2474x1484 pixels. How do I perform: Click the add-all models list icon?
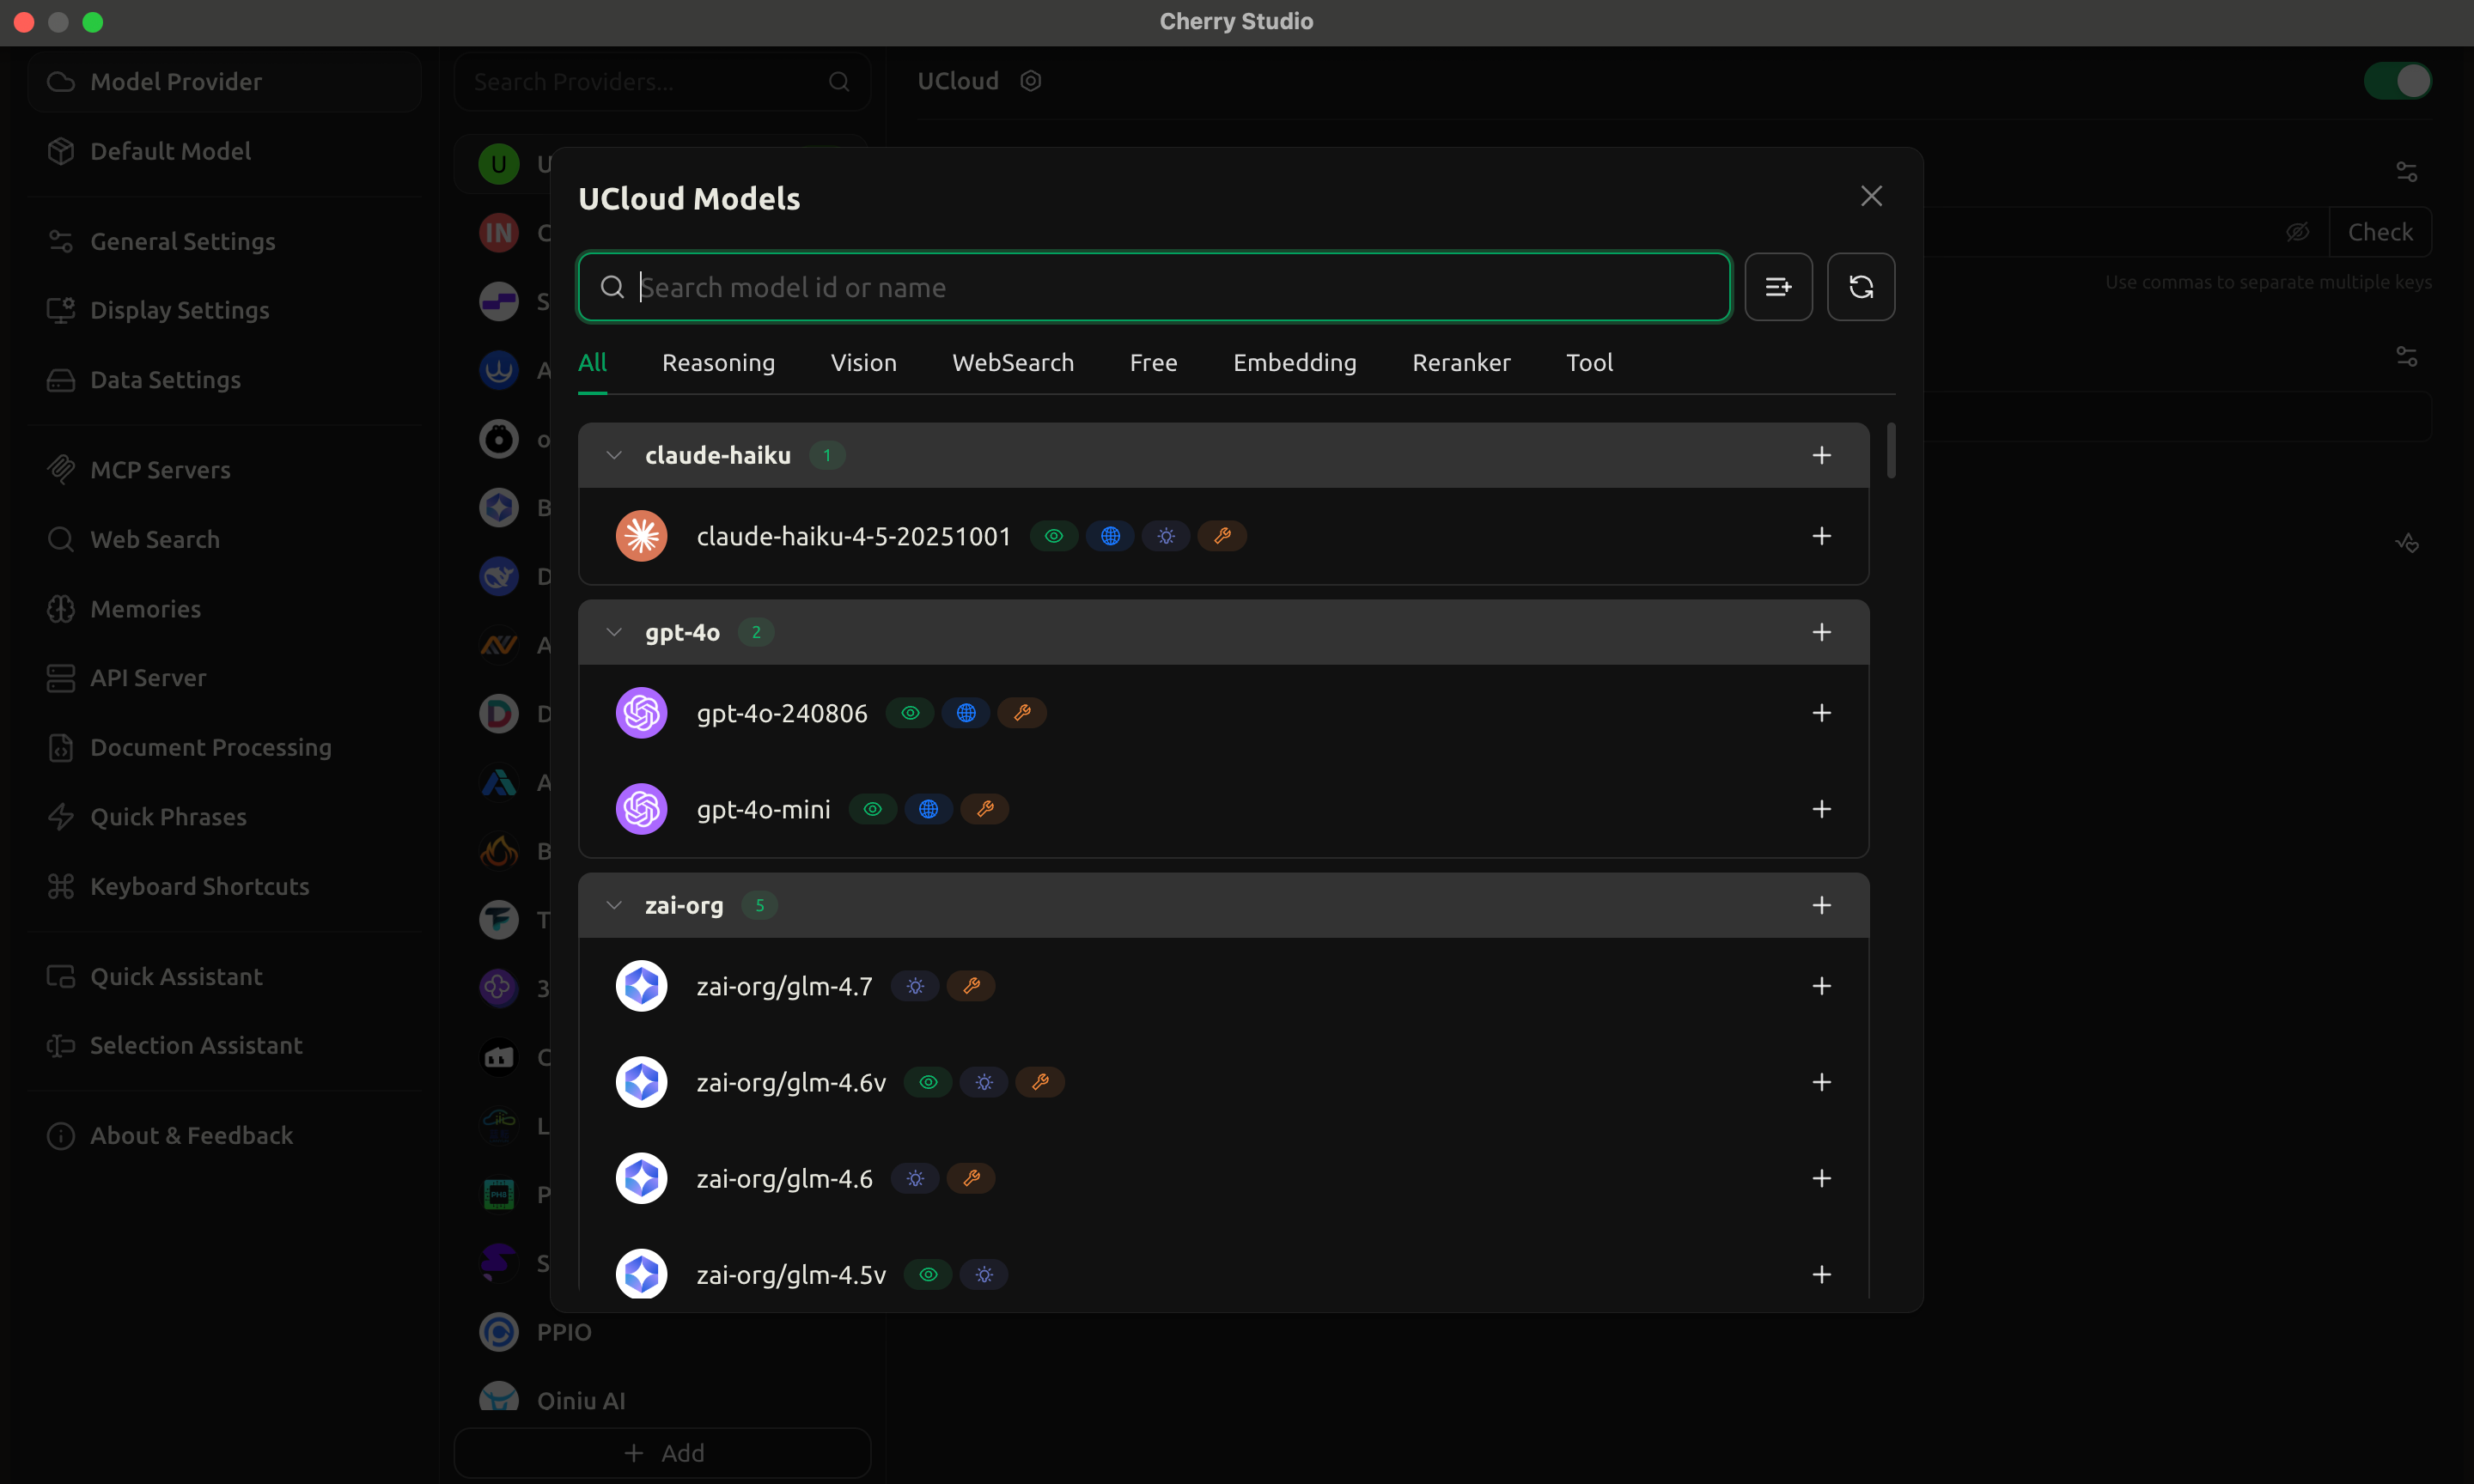pyautogui.click(x=1778, y=287)
